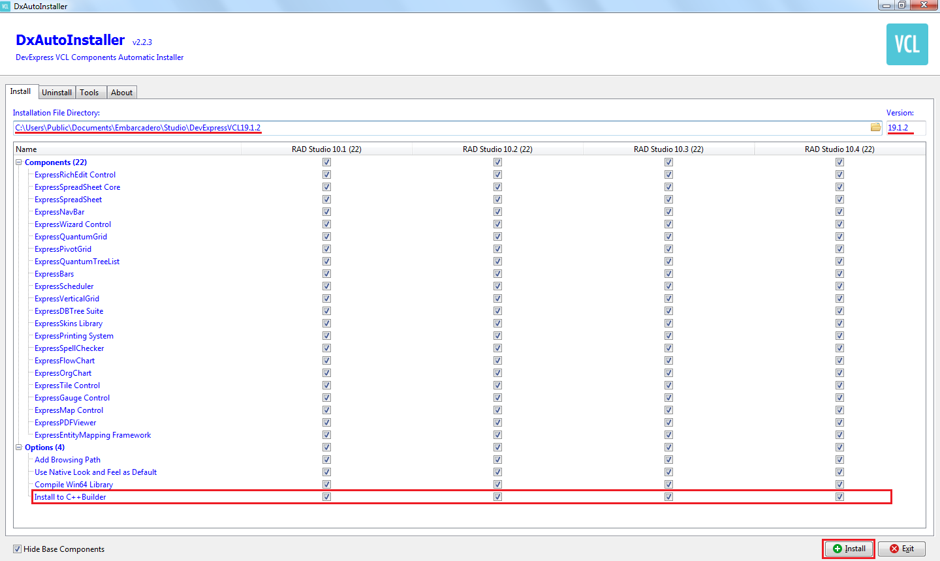The height and width of the screenshot is (561, 940).
Task: Open the About tab
Action: pos(121,93)
